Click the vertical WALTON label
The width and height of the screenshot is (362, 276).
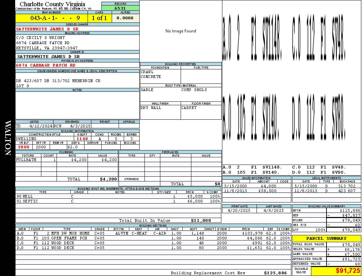8,138
